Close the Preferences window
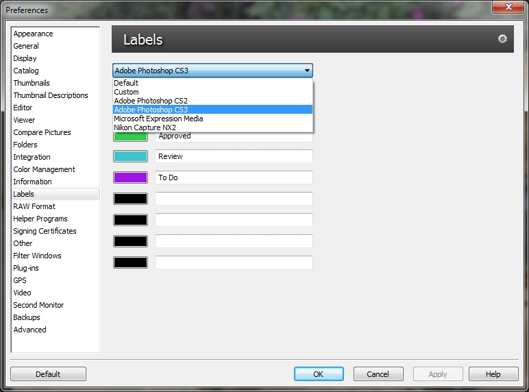Screen dimensions: 529x392 point(508,7)
